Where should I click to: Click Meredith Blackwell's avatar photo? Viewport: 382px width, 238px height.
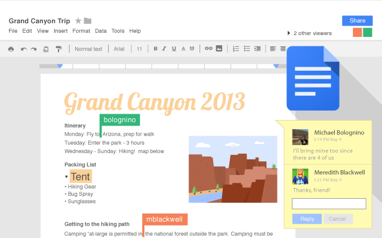(x=300, y=177)
